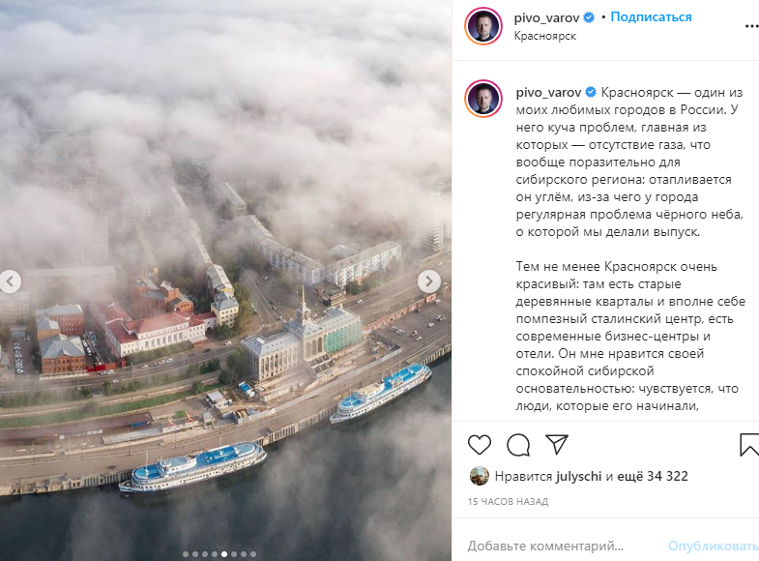Viewport: 759px width, 561px height.
Task: Save post using bookmark icon
Action: point(749,444)
